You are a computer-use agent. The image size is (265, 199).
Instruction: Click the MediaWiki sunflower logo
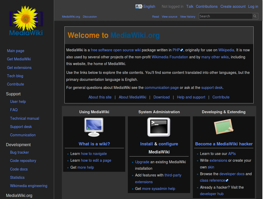click(x=26, y=20)
